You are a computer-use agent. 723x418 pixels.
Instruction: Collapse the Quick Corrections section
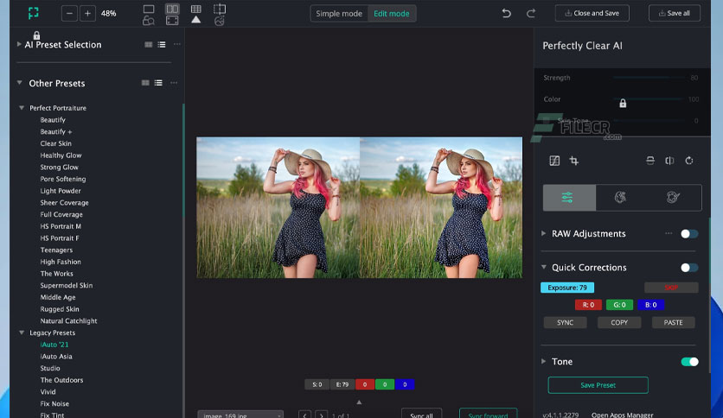point(544,267)
